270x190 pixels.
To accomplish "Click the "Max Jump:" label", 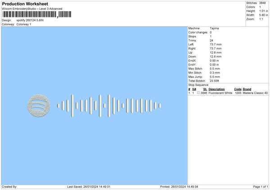I will coord(195,77).
